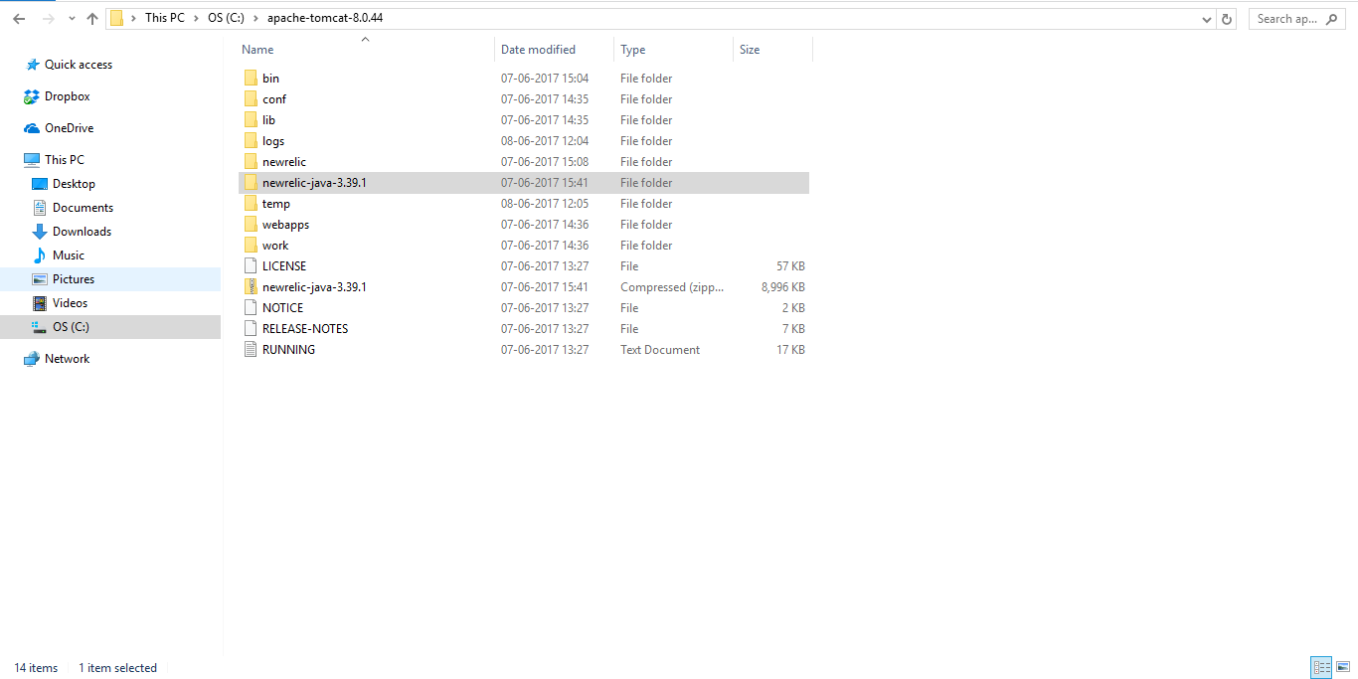The image size is (1358, 679).
Task: Click the Network icon in the sidebar
Action: (32, 359)
